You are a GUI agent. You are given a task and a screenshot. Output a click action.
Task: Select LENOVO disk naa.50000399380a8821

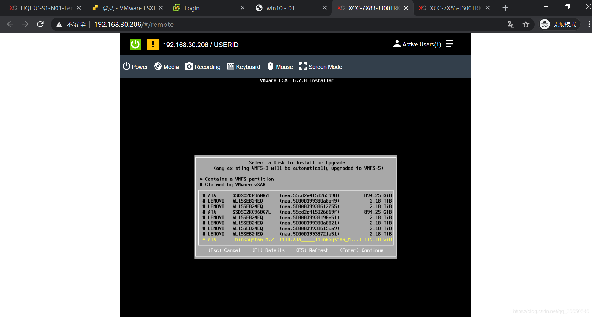[x=296, y=223]
